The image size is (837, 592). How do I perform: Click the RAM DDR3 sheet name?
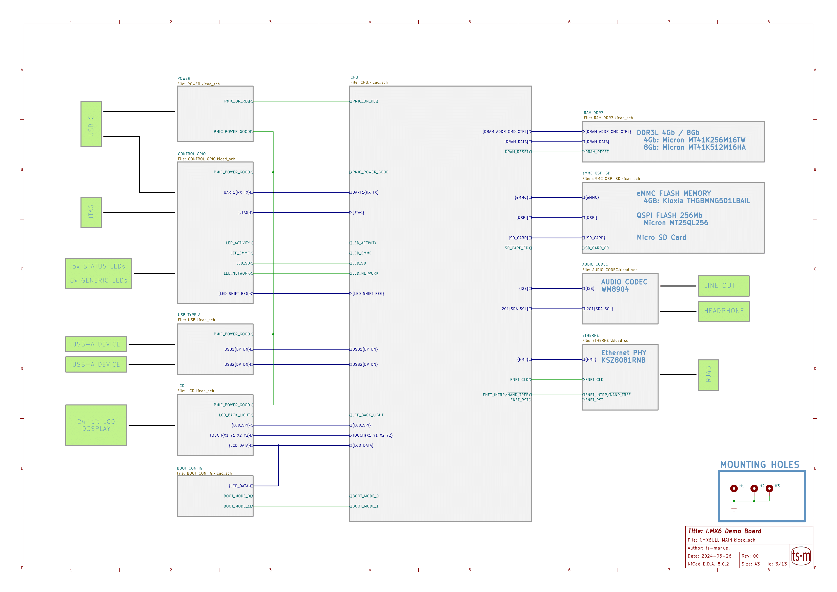(594, 113)
